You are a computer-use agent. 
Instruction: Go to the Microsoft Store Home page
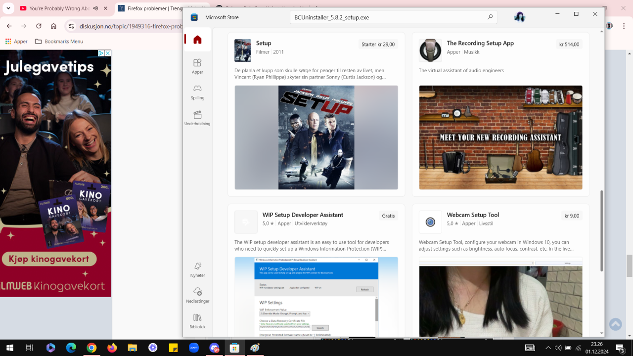click(x=197, y=40)
